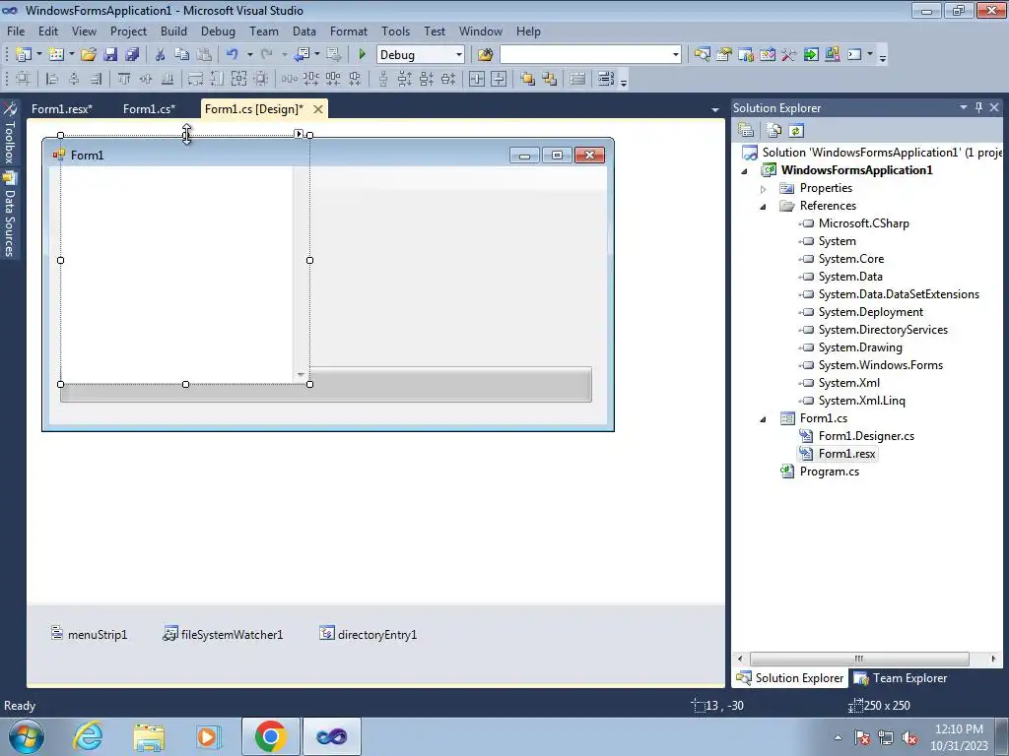Switch to the Team Explorer tab
This screenshot has width=1009, height=756.
[901, 677]
